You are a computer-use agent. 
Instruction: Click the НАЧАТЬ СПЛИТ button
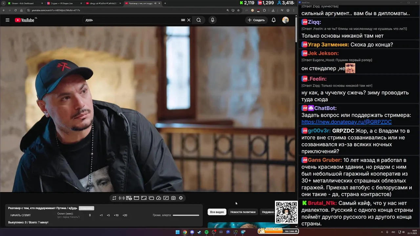21,215
